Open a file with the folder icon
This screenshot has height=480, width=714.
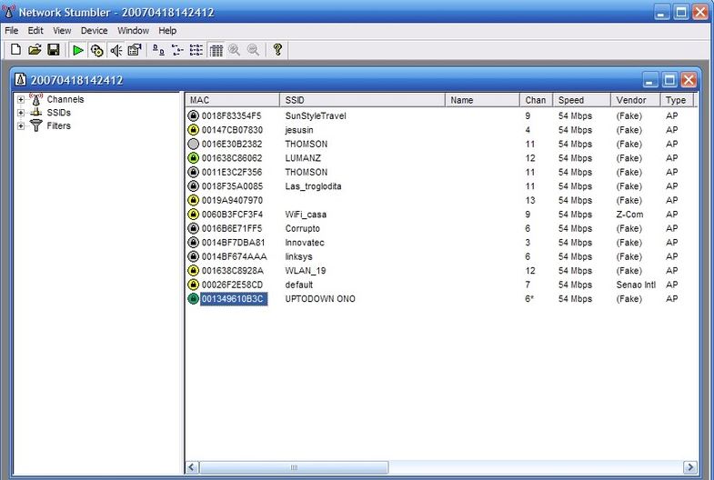[35, 50]
